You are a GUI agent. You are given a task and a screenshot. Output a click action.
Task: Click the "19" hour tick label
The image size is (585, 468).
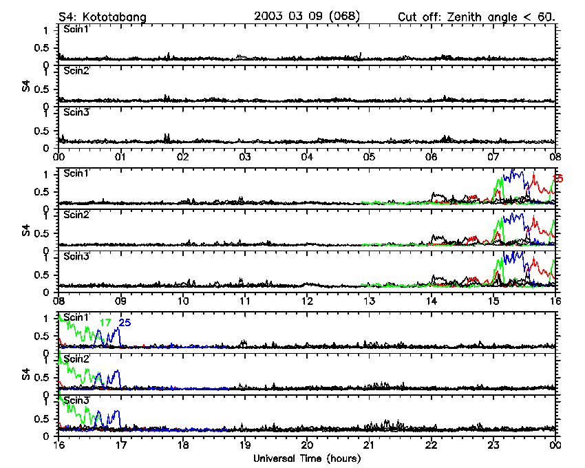(245, 445)
